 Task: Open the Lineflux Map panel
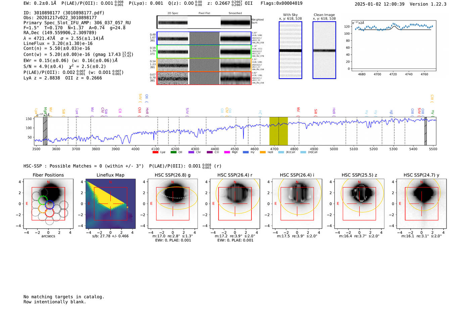pyautogui.click(x=110, y=204)
